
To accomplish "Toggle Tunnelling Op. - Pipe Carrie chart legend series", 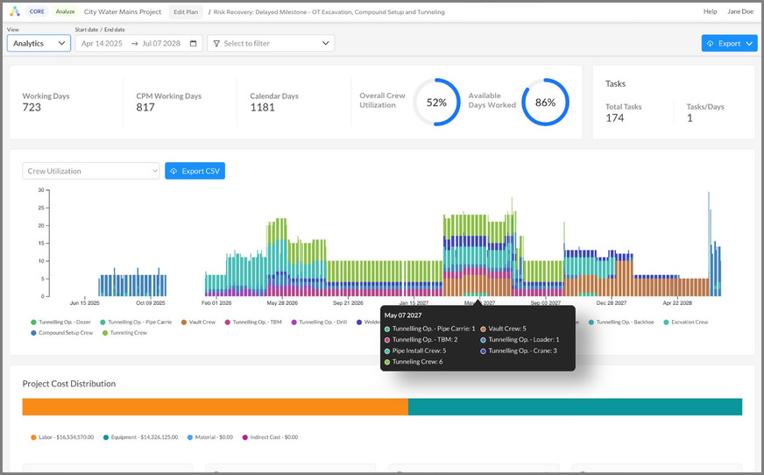I will [x=136, y=322].
